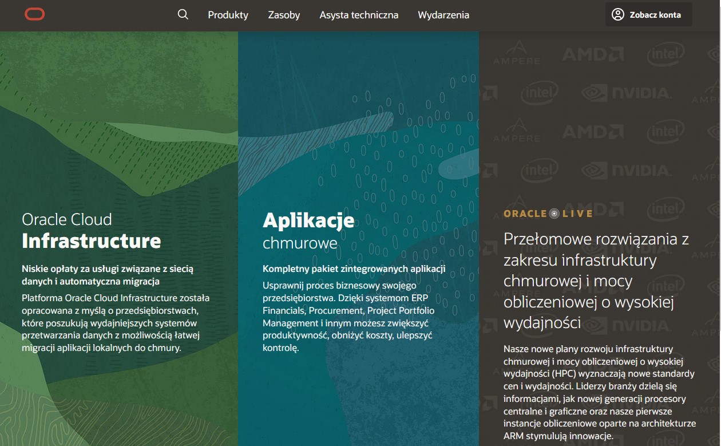Open the Przełomowe rozwiązania headline
Viewport: 721px width, 446px height.
596,281
